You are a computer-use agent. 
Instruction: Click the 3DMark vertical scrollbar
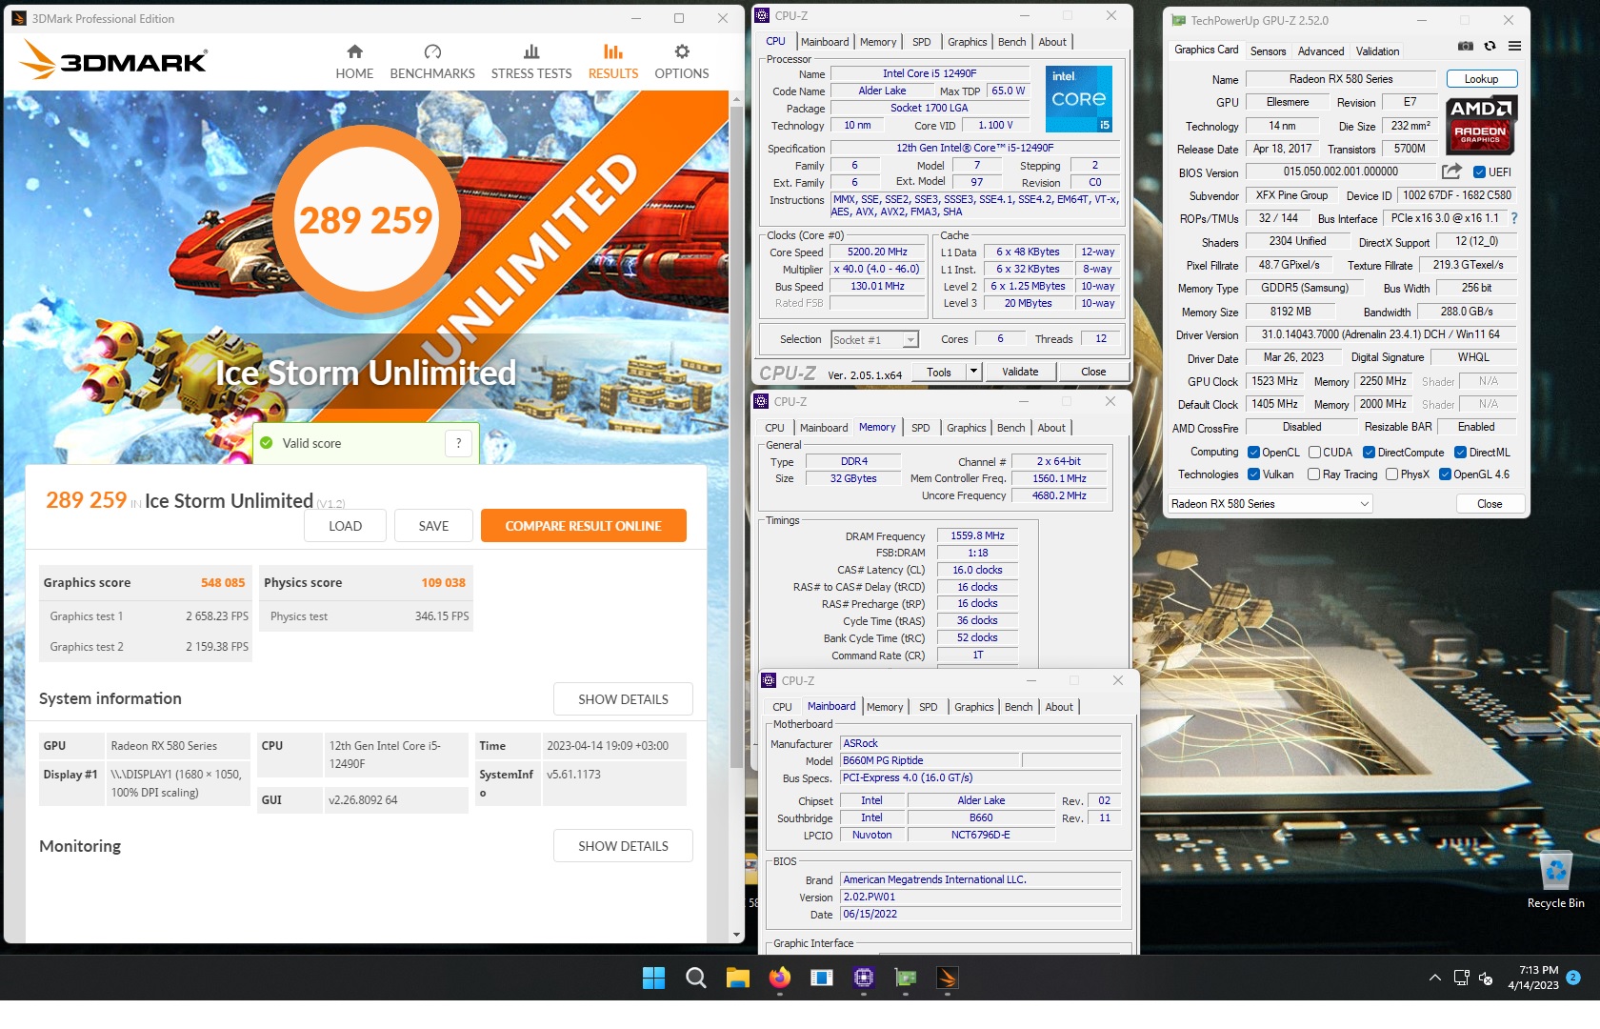736,438
